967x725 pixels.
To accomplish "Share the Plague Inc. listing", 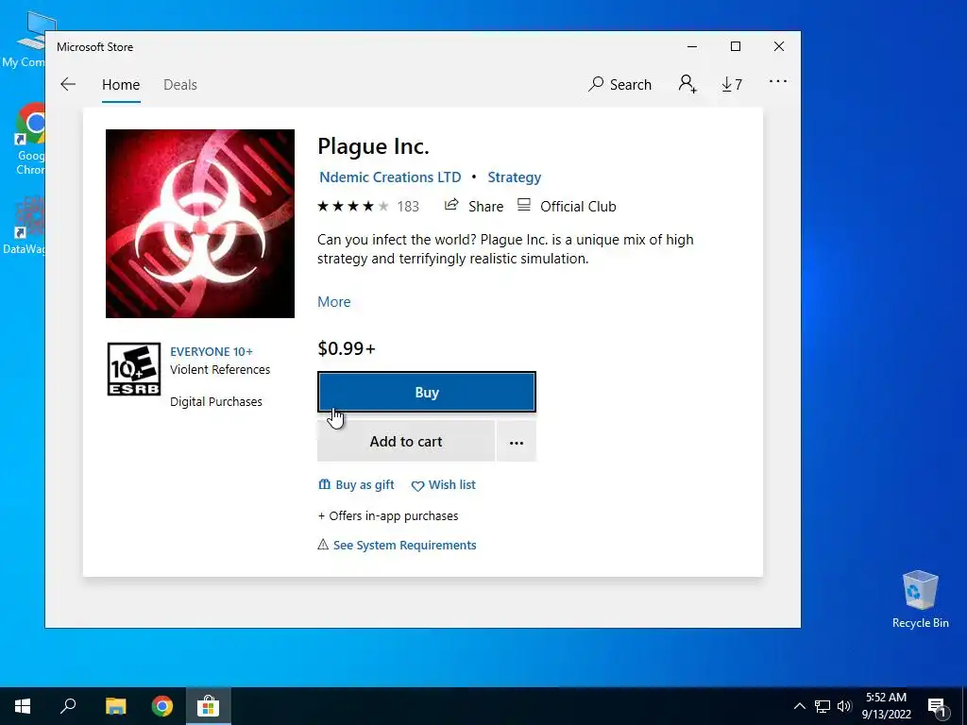I will [x=474, y=206].
